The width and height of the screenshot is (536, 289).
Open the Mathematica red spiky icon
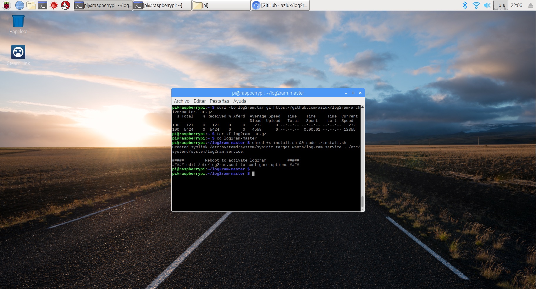(x=54, y=5)
